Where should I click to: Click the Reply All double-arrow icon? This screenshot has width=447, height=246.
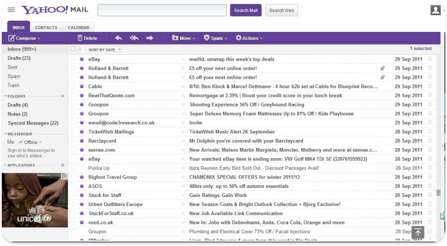(x=134, y=38)
